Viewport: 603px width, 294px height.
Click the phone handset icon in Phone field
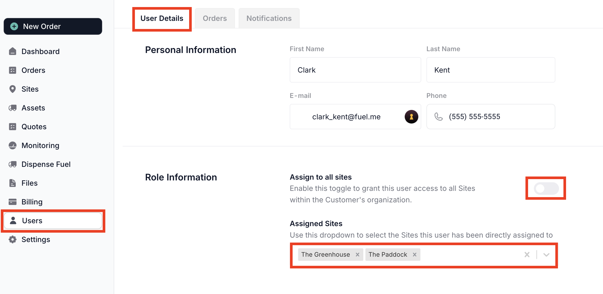pyautogui.click(x=438, y=117)
